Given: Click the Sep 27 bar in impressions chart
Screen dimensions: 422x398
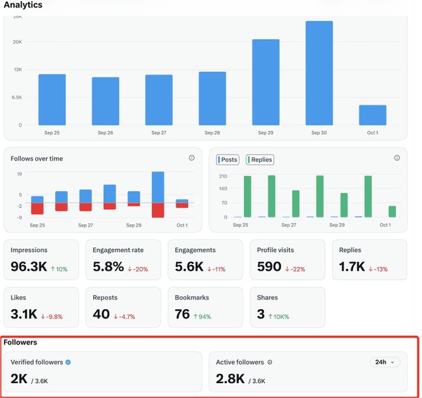Looking at the screenshot, I should pyautogui.click(x=159, y=100).
